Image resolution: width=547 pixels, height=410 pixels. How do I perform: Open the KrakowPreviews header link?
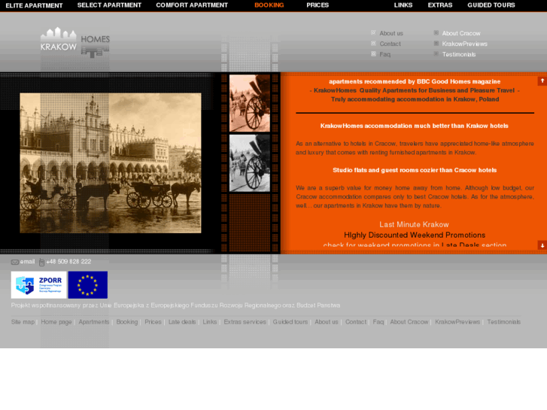click(x=465, y=44)
